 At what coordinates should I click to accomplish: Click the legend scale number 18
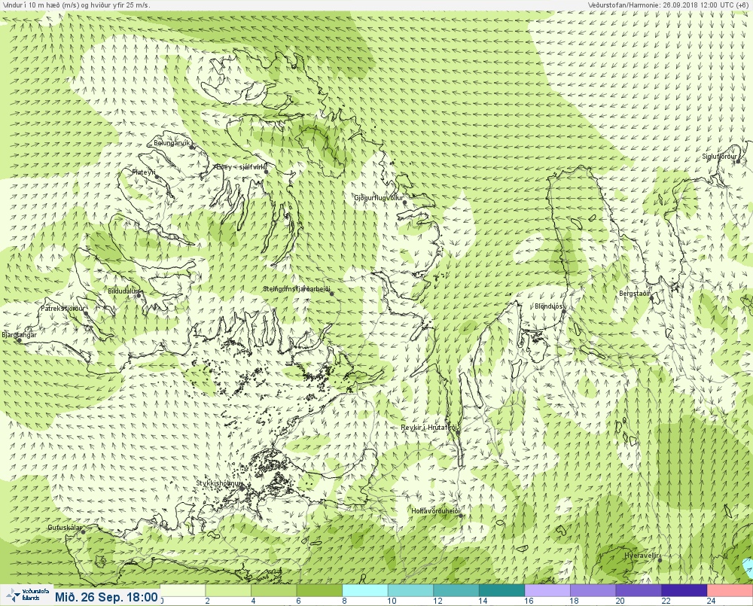coord(574,601)
